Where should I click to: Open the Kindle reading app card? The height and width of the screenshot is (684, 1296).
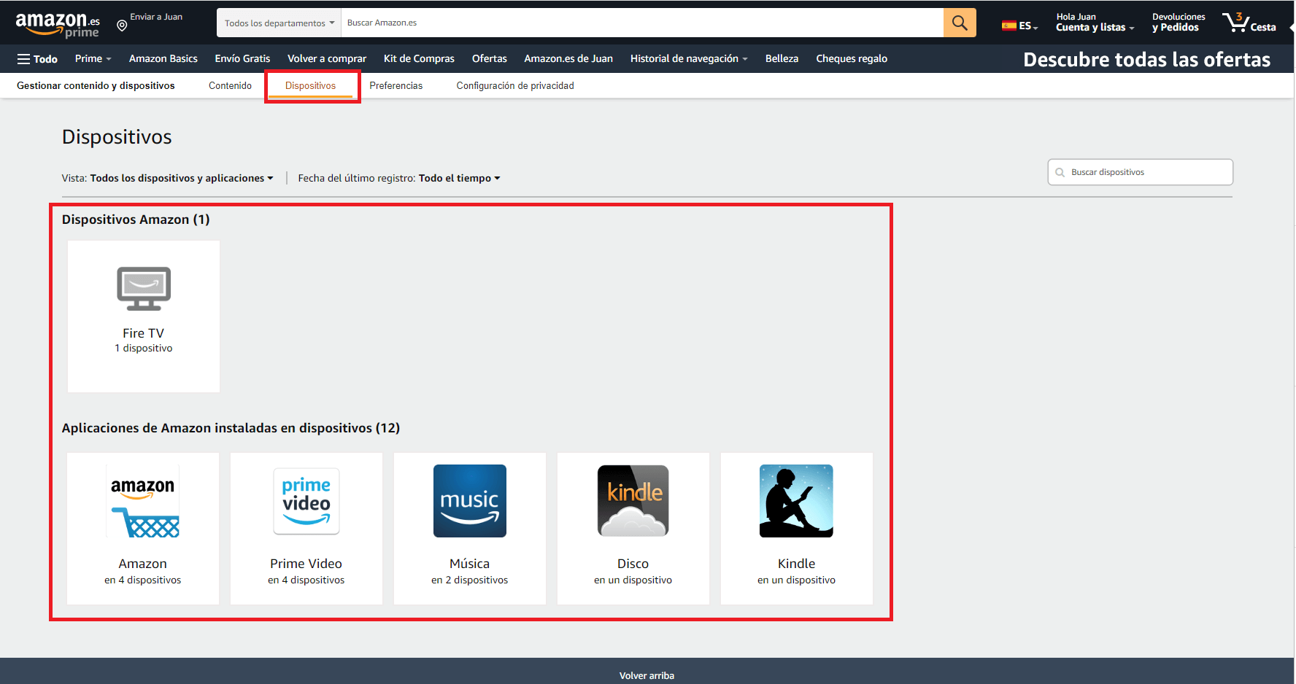click(797, 529)
